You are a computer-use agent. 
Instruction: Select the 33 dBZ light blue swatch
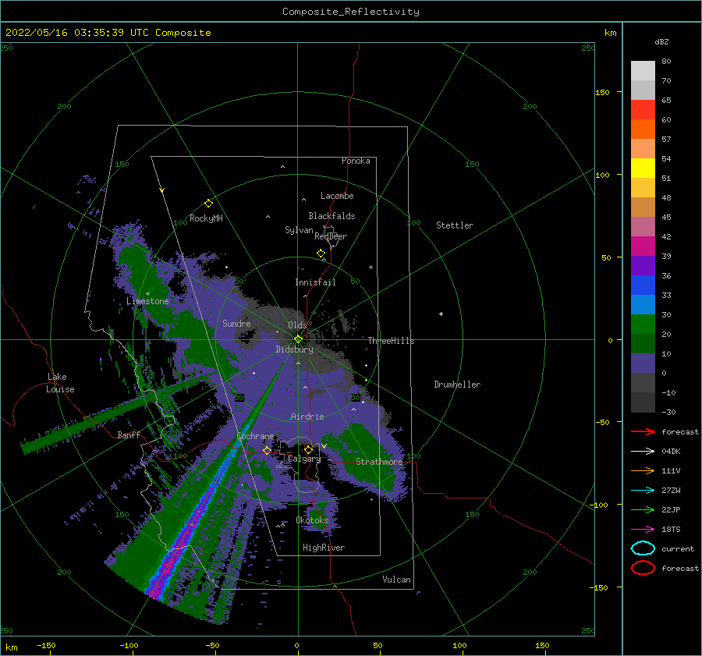point(643,304)
